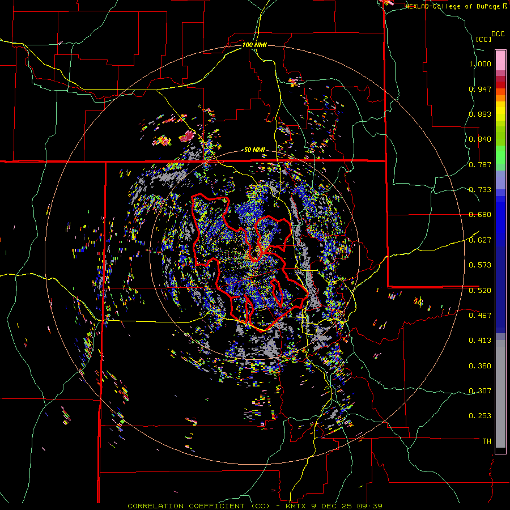Click the 0.573 legend value
This screenshot has height=510, width=510.
tap(480, 265)
